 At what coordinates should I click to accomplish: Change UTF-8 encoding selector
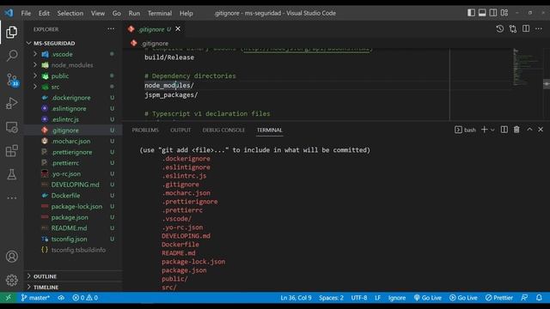359,298
